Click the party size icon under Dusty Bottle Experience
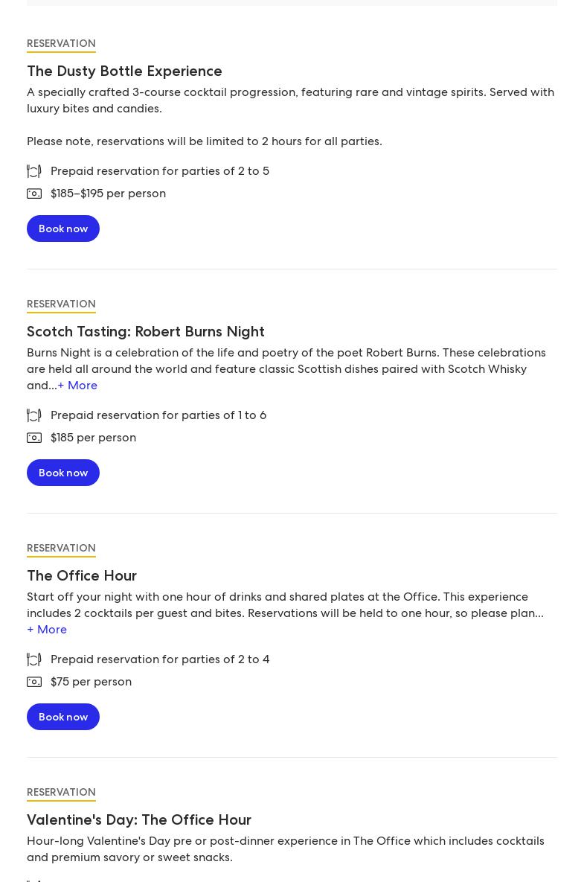 click(34, 171)
